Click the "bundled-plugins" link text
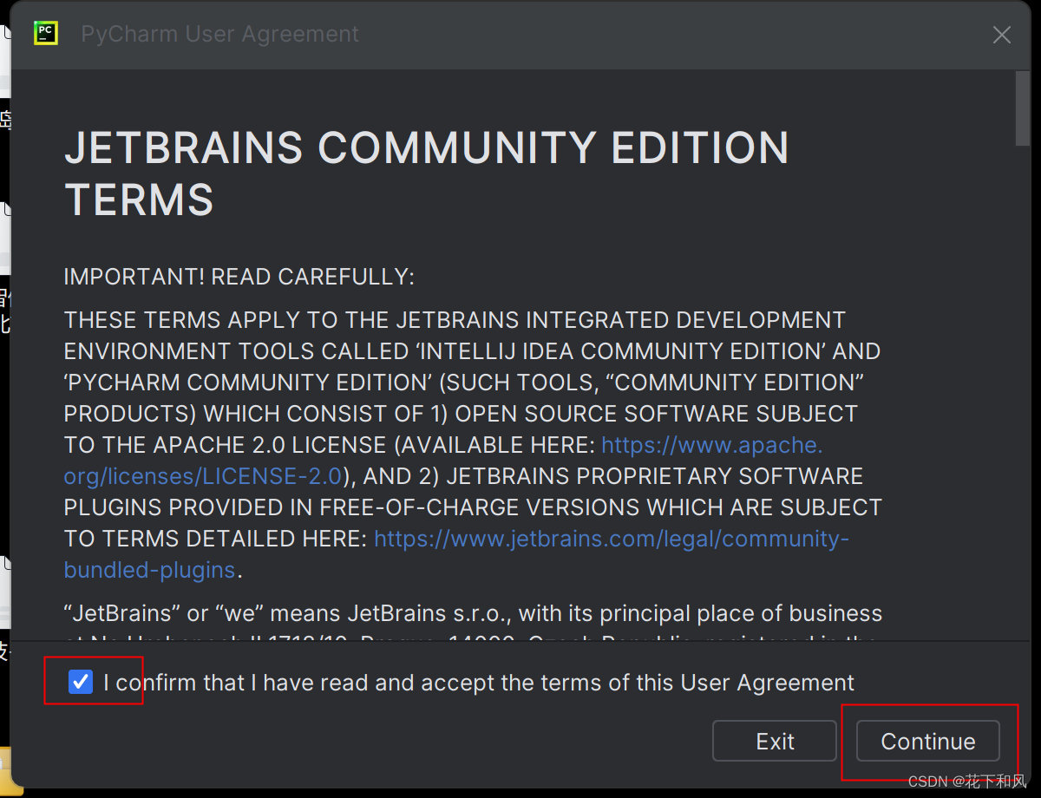 149,570
